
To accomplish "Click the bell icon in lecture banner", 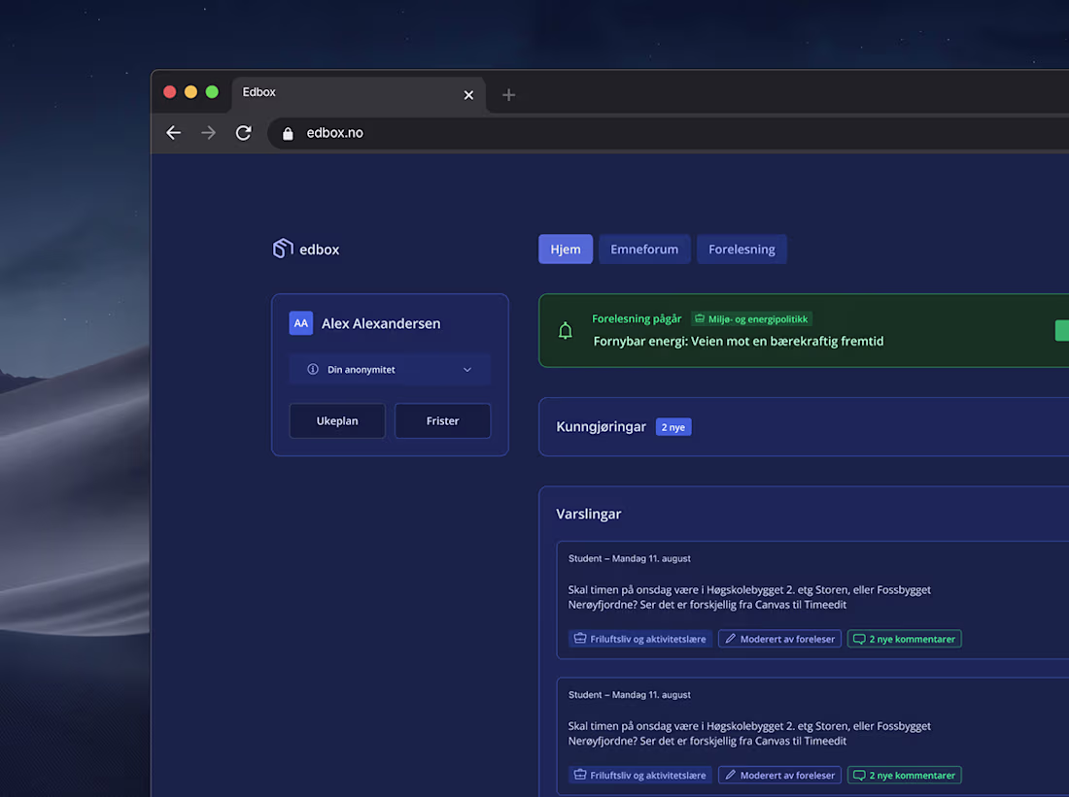I will (x=566, y=331).
